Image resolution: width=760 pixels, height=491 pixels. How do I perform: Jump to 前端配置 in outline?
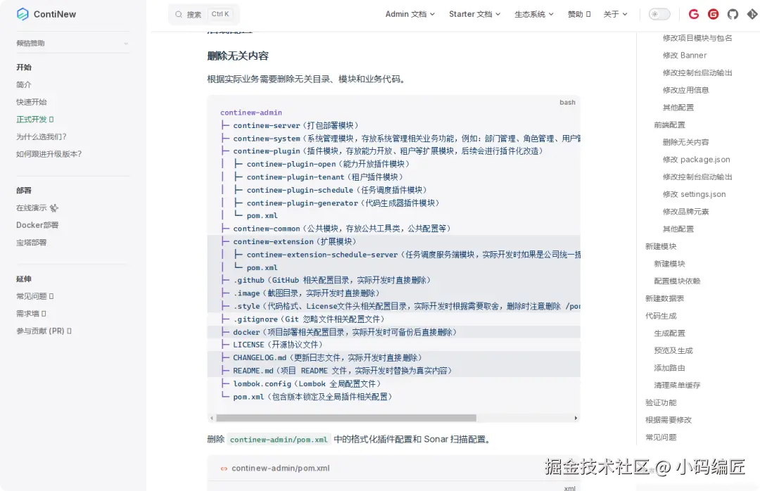point(669,125)
